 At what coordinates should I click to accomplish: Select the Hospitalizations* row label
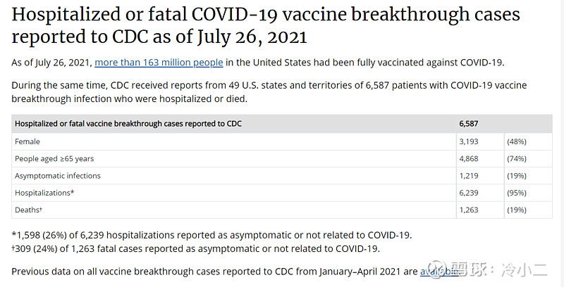point(44,193)
